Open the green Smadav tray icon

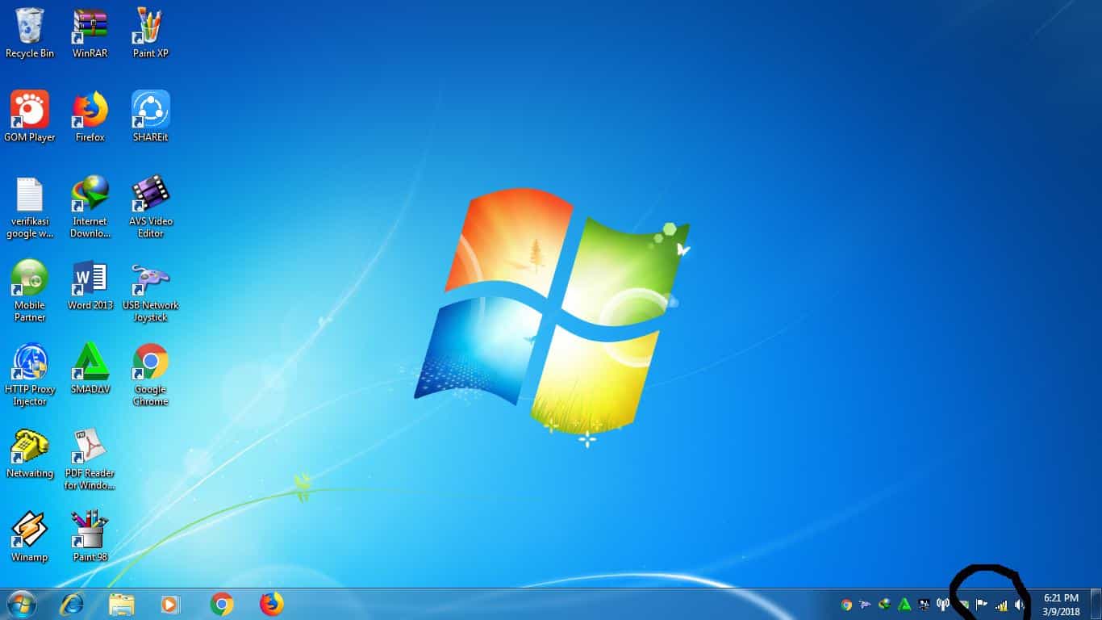904,605
